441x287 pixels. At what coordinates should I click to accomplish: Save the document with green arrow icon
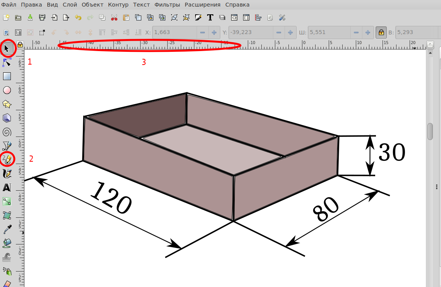pos(30,18)
